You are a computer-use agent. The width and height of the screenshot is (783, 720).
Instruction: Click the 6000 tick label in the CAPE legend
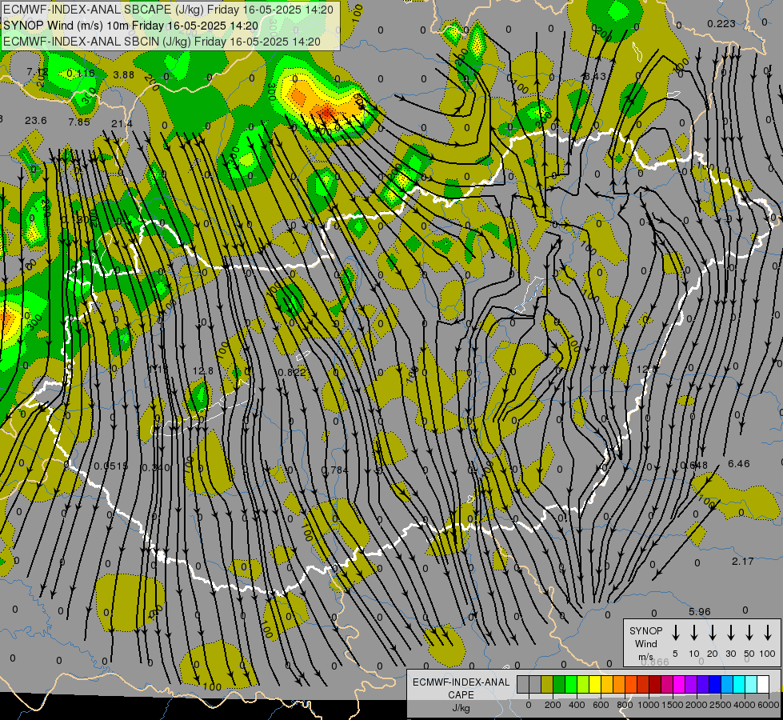tap(769, 705)
